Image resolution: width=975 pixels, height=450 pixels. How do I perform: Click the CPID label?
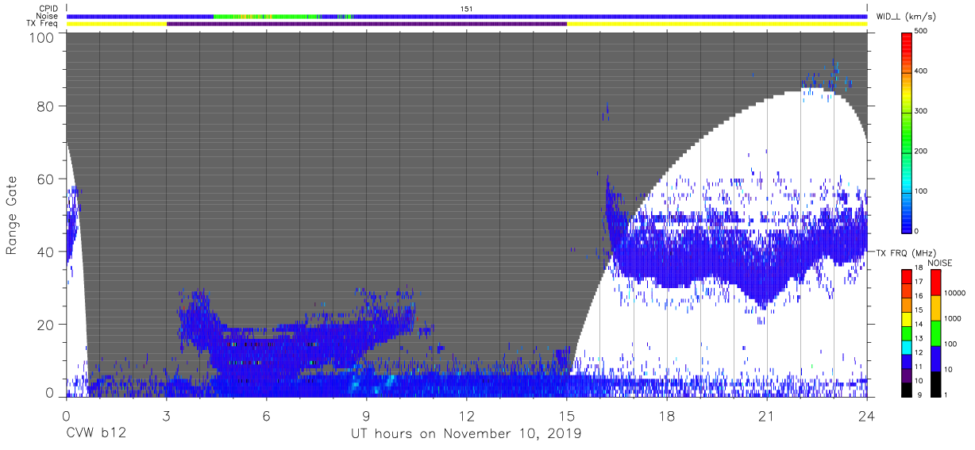50,9
